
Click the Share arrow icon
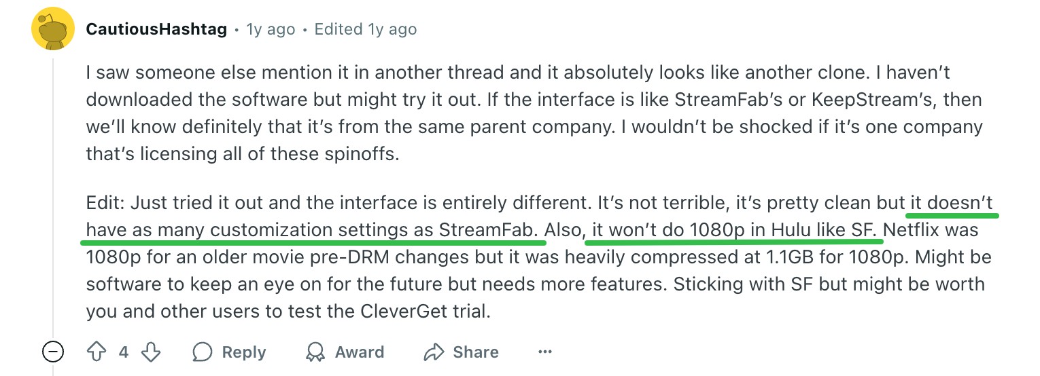434,352
